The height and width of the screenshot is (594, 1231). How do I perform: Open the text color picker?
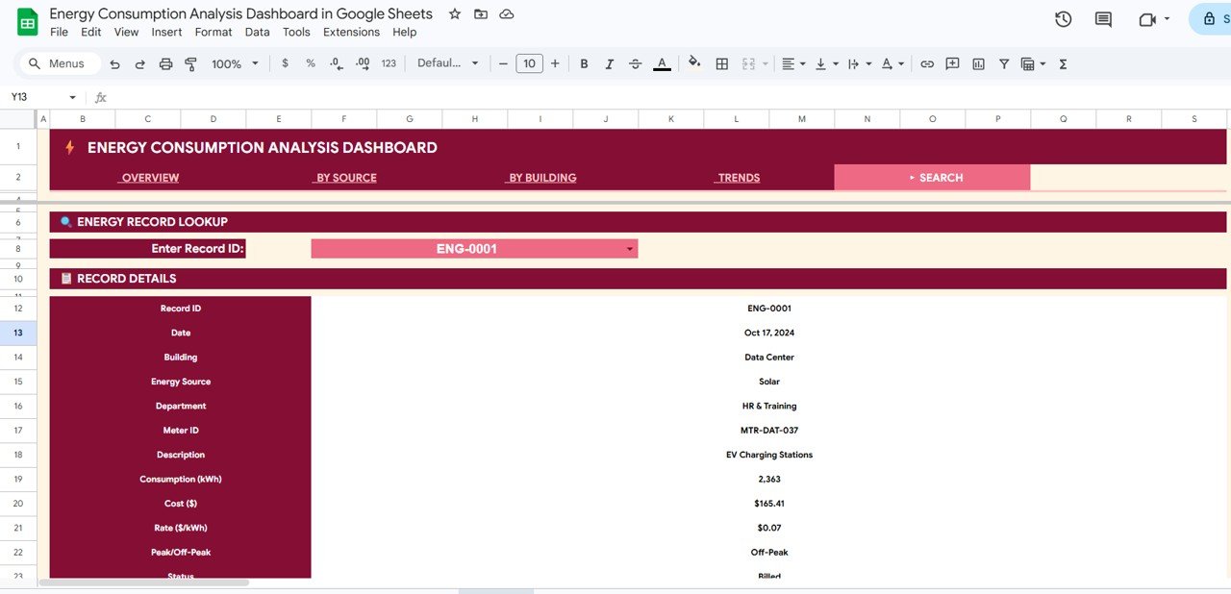pyautogui.click(x=662, y=63)
